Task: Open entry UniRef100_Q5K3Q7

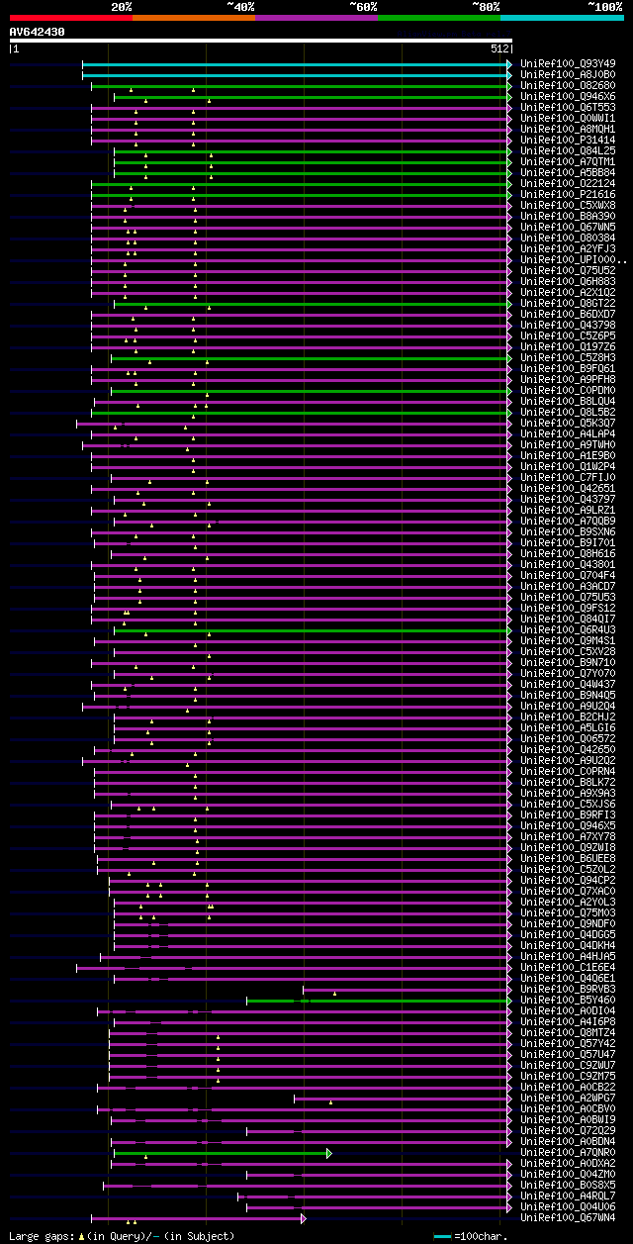Action: click(568, 424)
